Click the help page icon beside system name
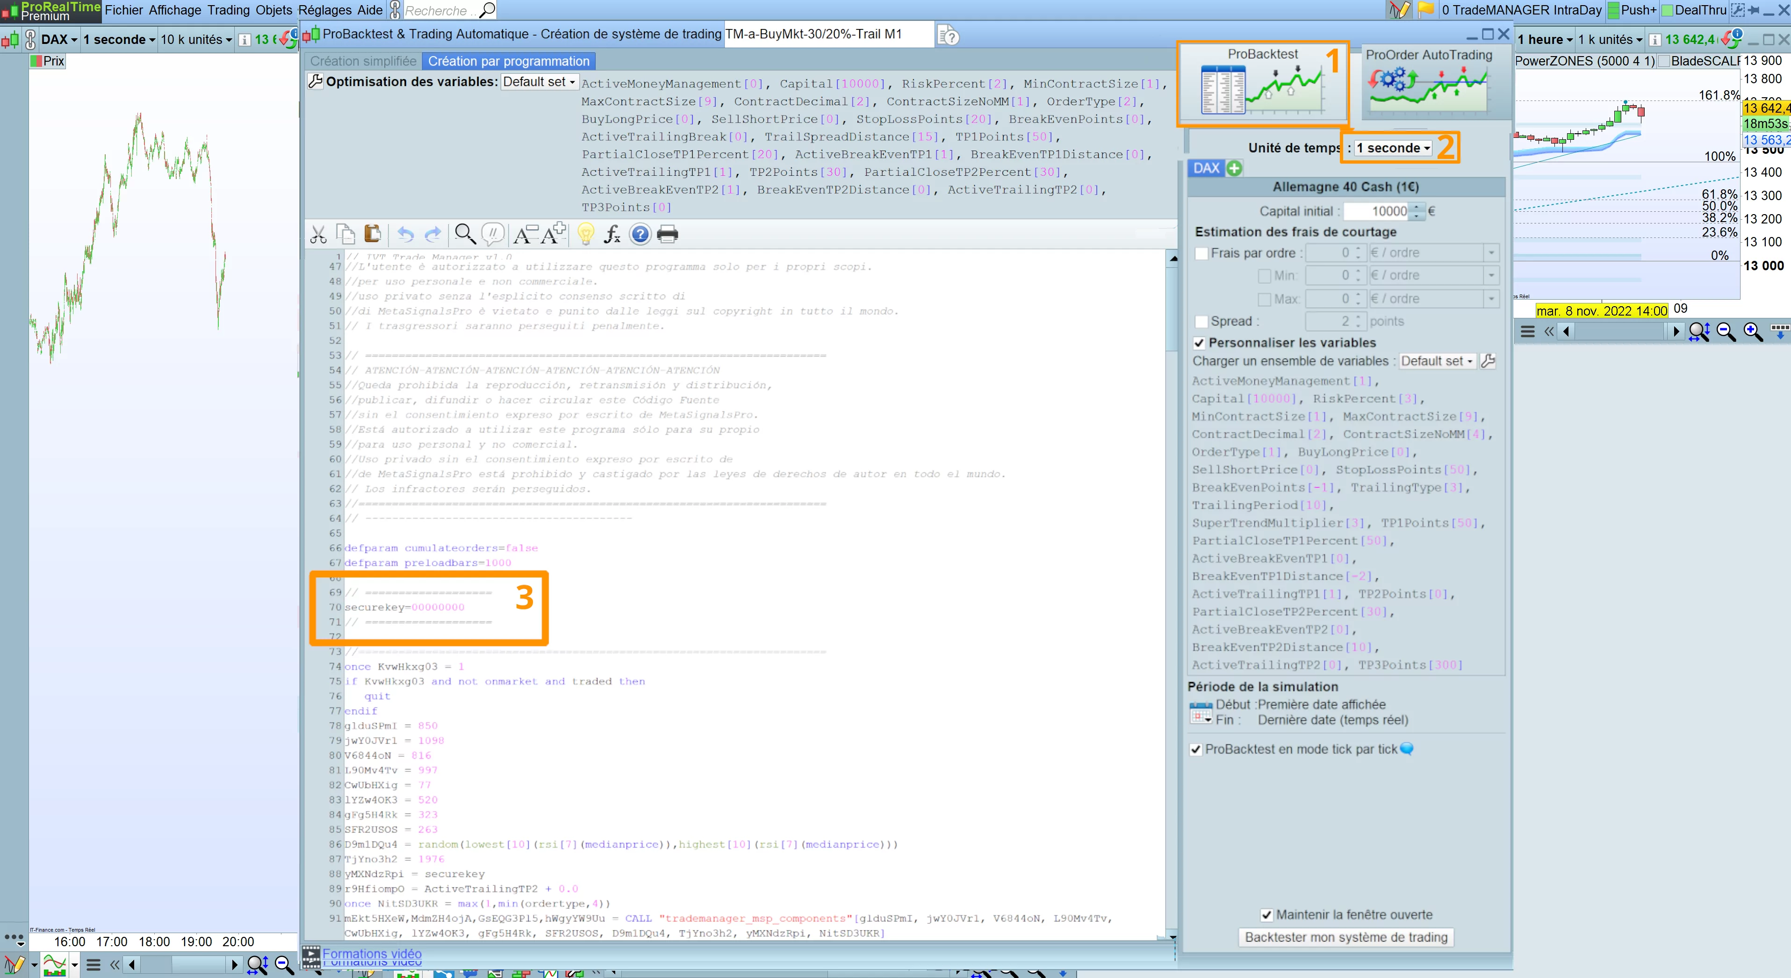 (x=948, y=36)
